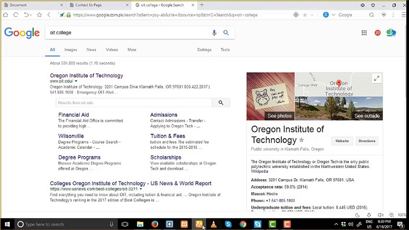
Task: Click the Website button in knowledge panel
Action: coord(342,141)
